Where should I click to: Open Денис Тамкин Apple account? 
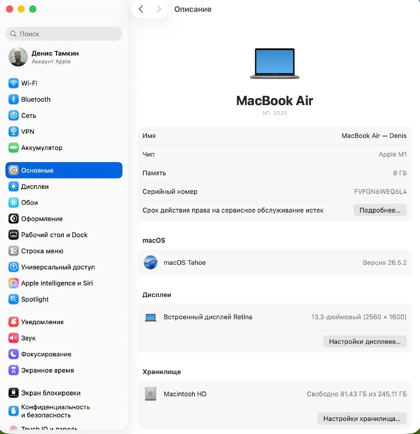pyautogui.click(x=64, y=57)
